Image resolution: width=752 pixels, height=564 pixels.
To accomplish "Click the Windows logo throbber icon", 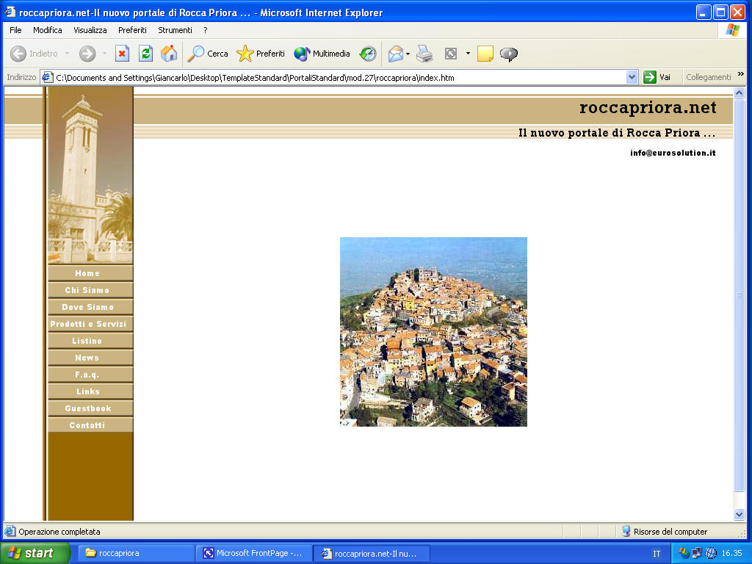I will 732,29.
